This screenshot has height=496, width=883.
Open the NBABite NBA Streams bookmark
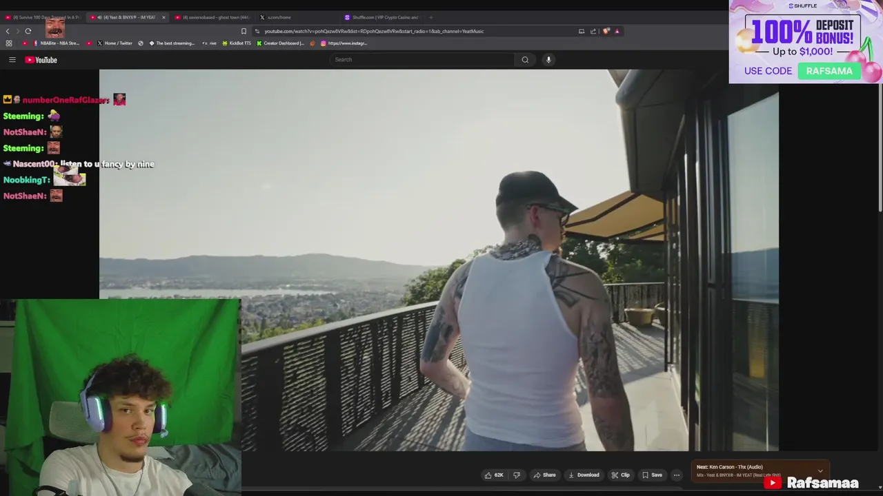tap(57, 43)
